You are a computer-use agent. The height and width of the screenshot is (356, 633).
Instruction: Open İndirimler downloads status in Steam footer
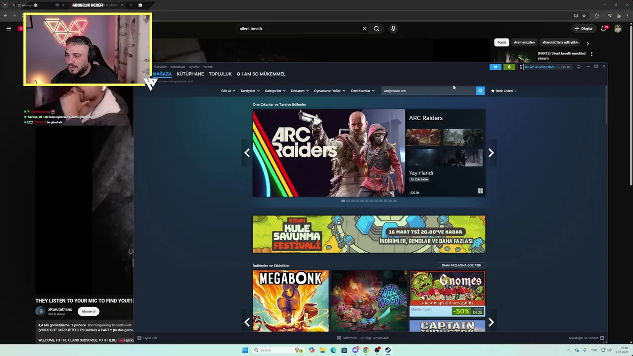363,338
